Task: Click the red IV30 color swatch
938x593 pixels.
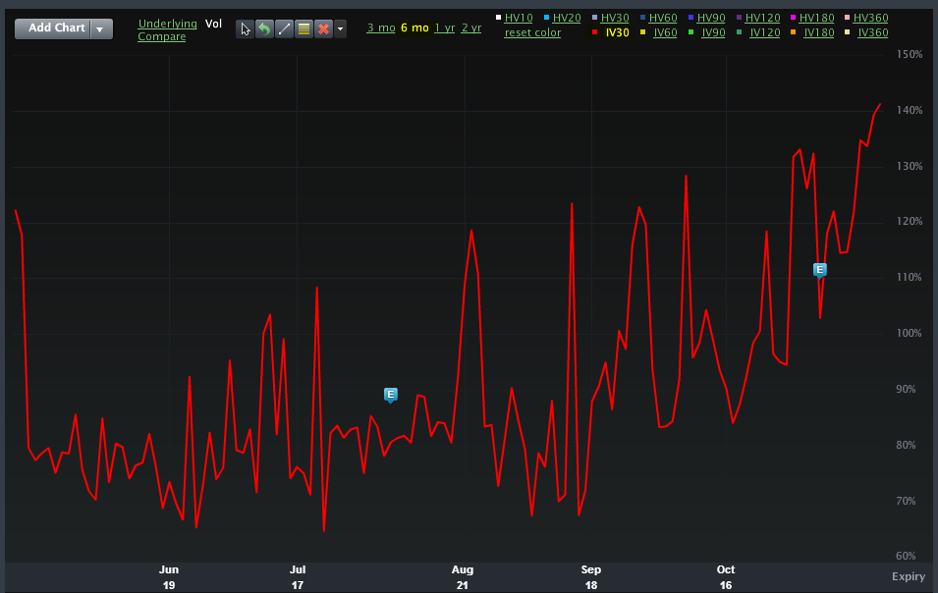Action: click(594, 32)
